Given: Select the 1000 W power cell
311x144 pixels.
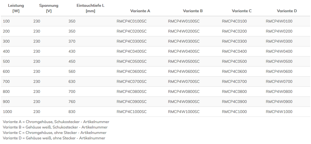Looking at the screenshot, I should [x=7, y=112].
